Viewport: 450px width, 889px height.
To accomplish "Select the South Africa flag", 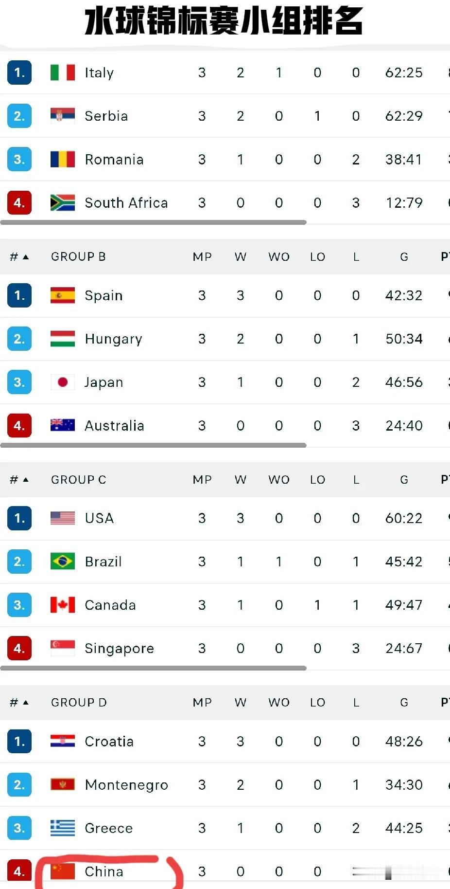I will [63, 202].
